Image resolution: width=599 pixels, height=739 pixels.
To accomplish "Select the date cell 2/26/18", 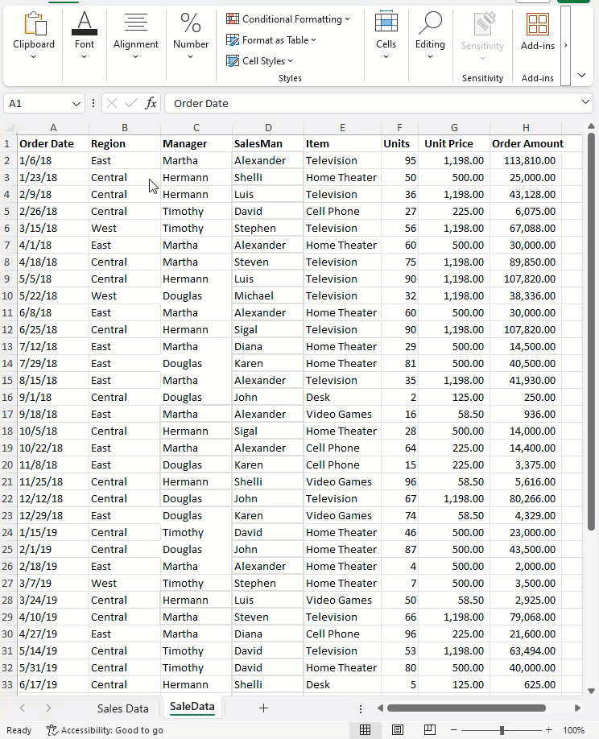I will 53,212.
